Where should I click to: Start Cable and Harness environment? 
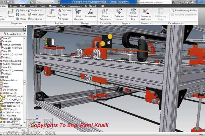click(x=119, y=14)
